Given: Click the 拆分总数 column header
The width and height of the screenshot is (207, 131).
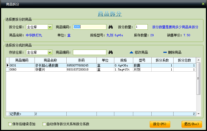Looking at the screenshot, I should pyautogui.click(x=185, y=60).
